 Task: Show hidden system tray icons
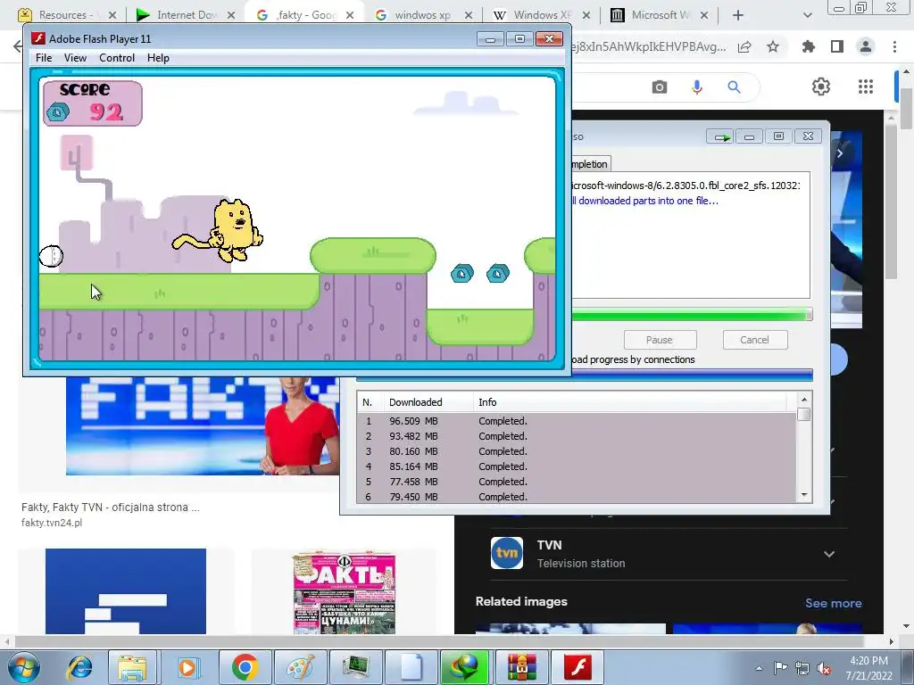pos(759,668)
